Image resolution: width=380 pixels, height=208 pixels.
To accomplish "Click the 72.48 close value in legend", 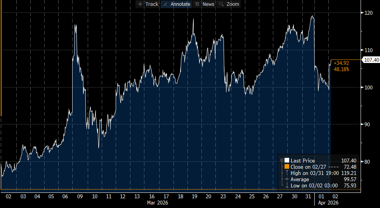I will pyautogui.click(x=350, y=167).
